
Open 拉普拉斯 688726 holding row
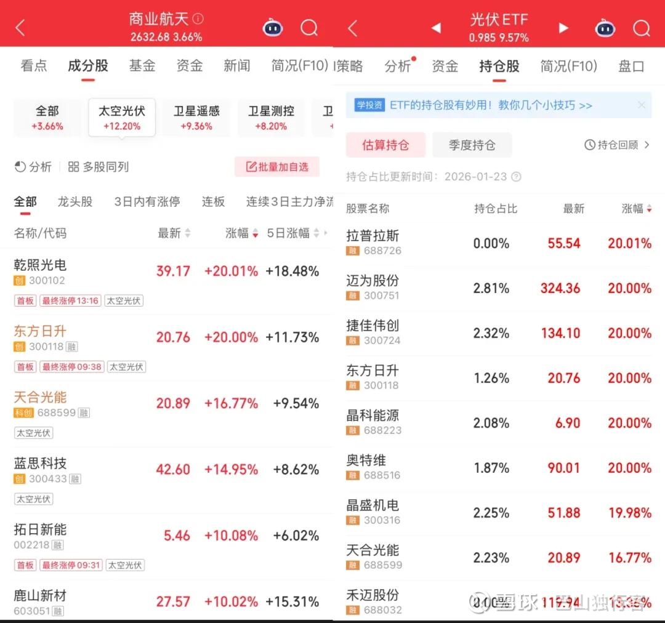click(x=499, y=243)
